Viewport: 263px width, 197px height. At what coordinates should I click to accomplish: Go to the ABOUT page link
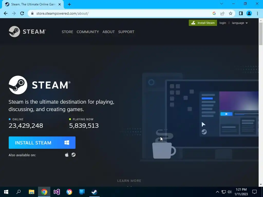[109, 32]
